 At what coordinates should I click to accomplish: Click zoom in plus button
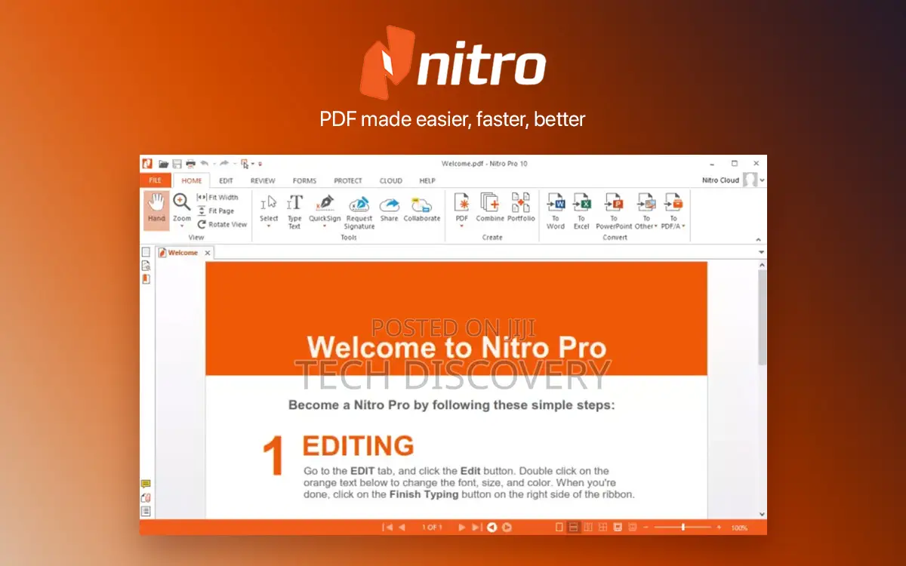[x=719, y=528]
